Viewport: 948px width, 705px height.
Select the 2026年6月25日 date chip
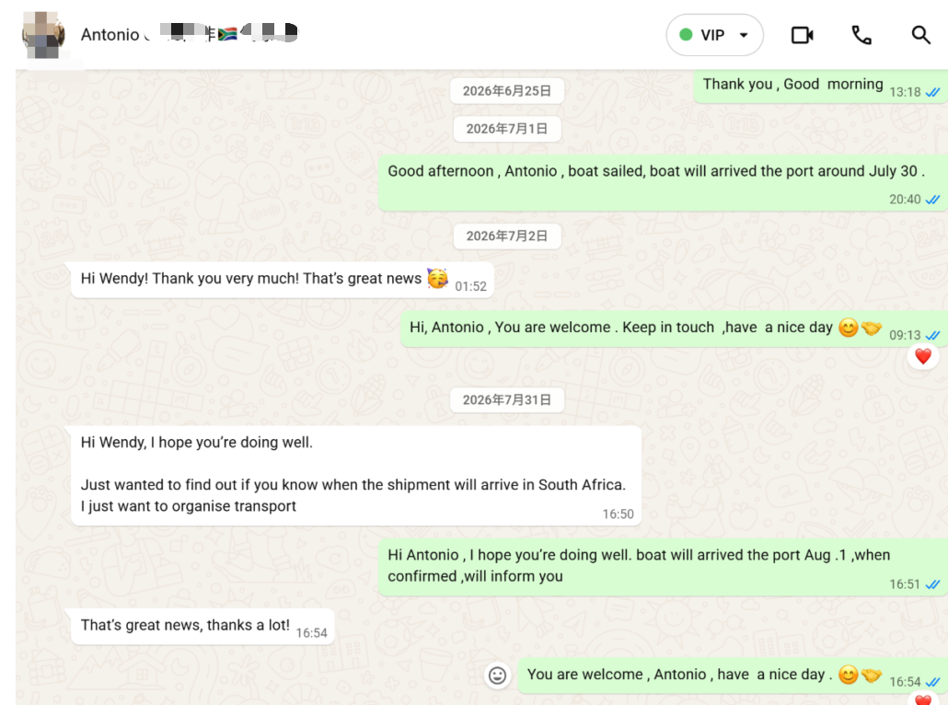click(x=506, y=91)
